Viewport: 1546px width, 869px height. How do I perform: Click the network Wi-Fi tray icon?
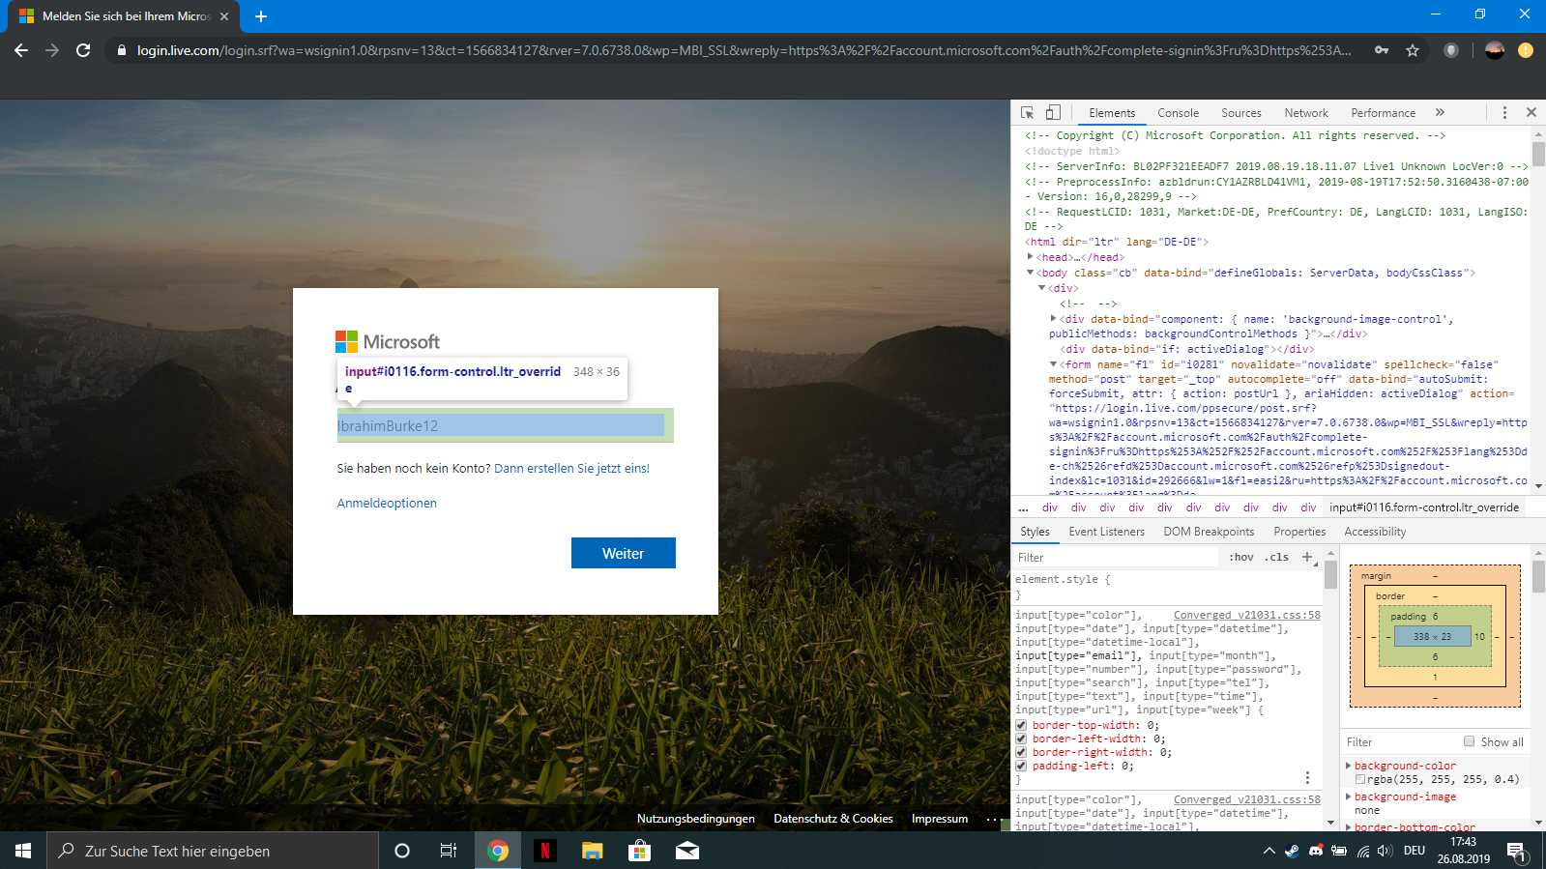1362,851
